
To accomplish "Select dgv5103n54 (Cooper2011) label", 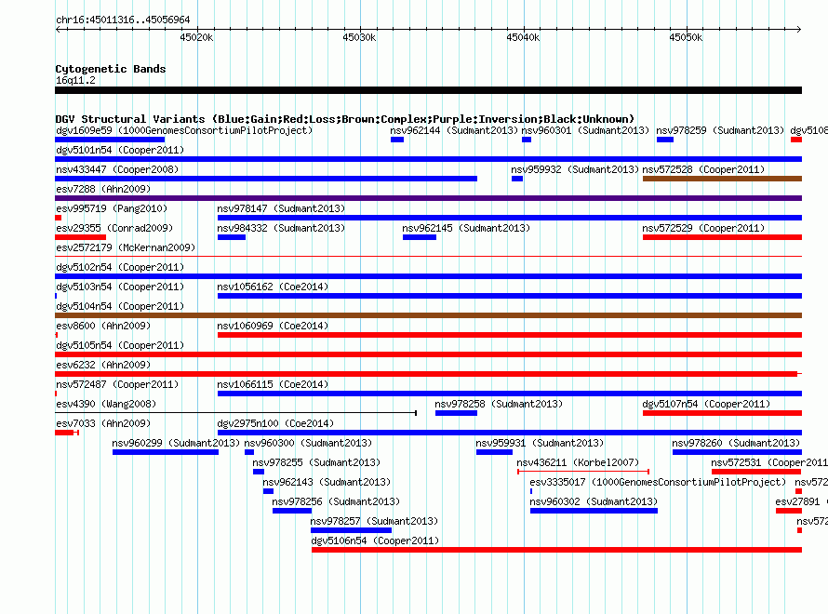I will point(120,287).
